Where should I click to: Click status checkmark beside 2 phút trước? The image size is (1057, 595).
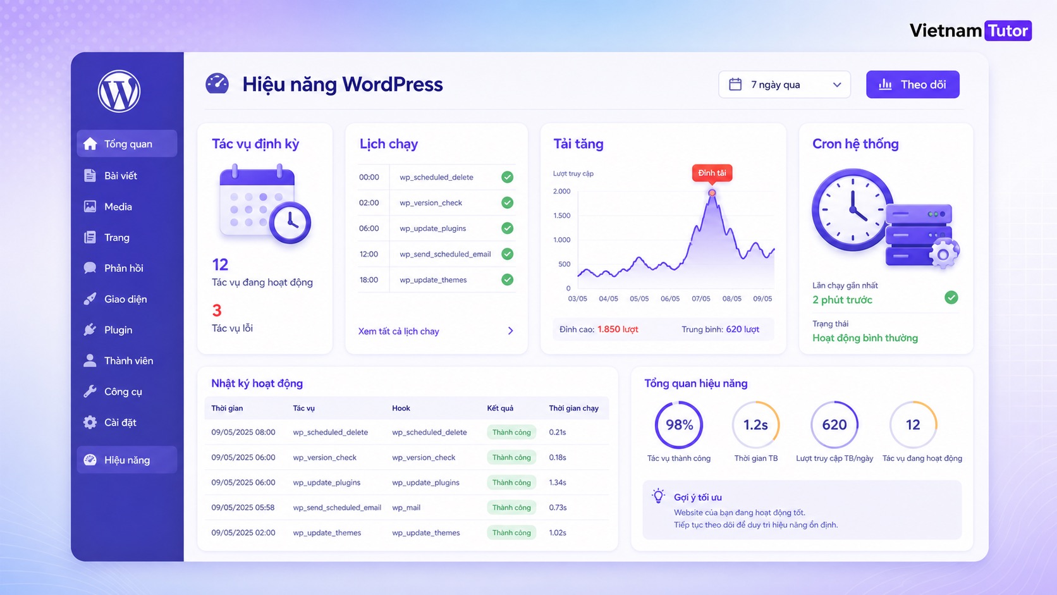(x=951, y=297)
